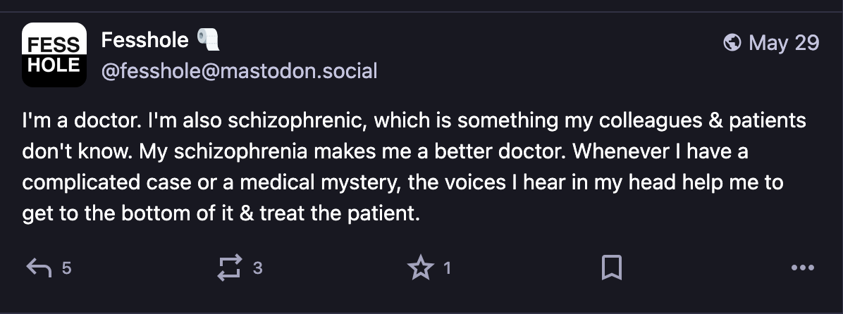Boost the Fesshole post
This screenshot has width=843, height=314.
pyautogui.click(x=230, y=268)
